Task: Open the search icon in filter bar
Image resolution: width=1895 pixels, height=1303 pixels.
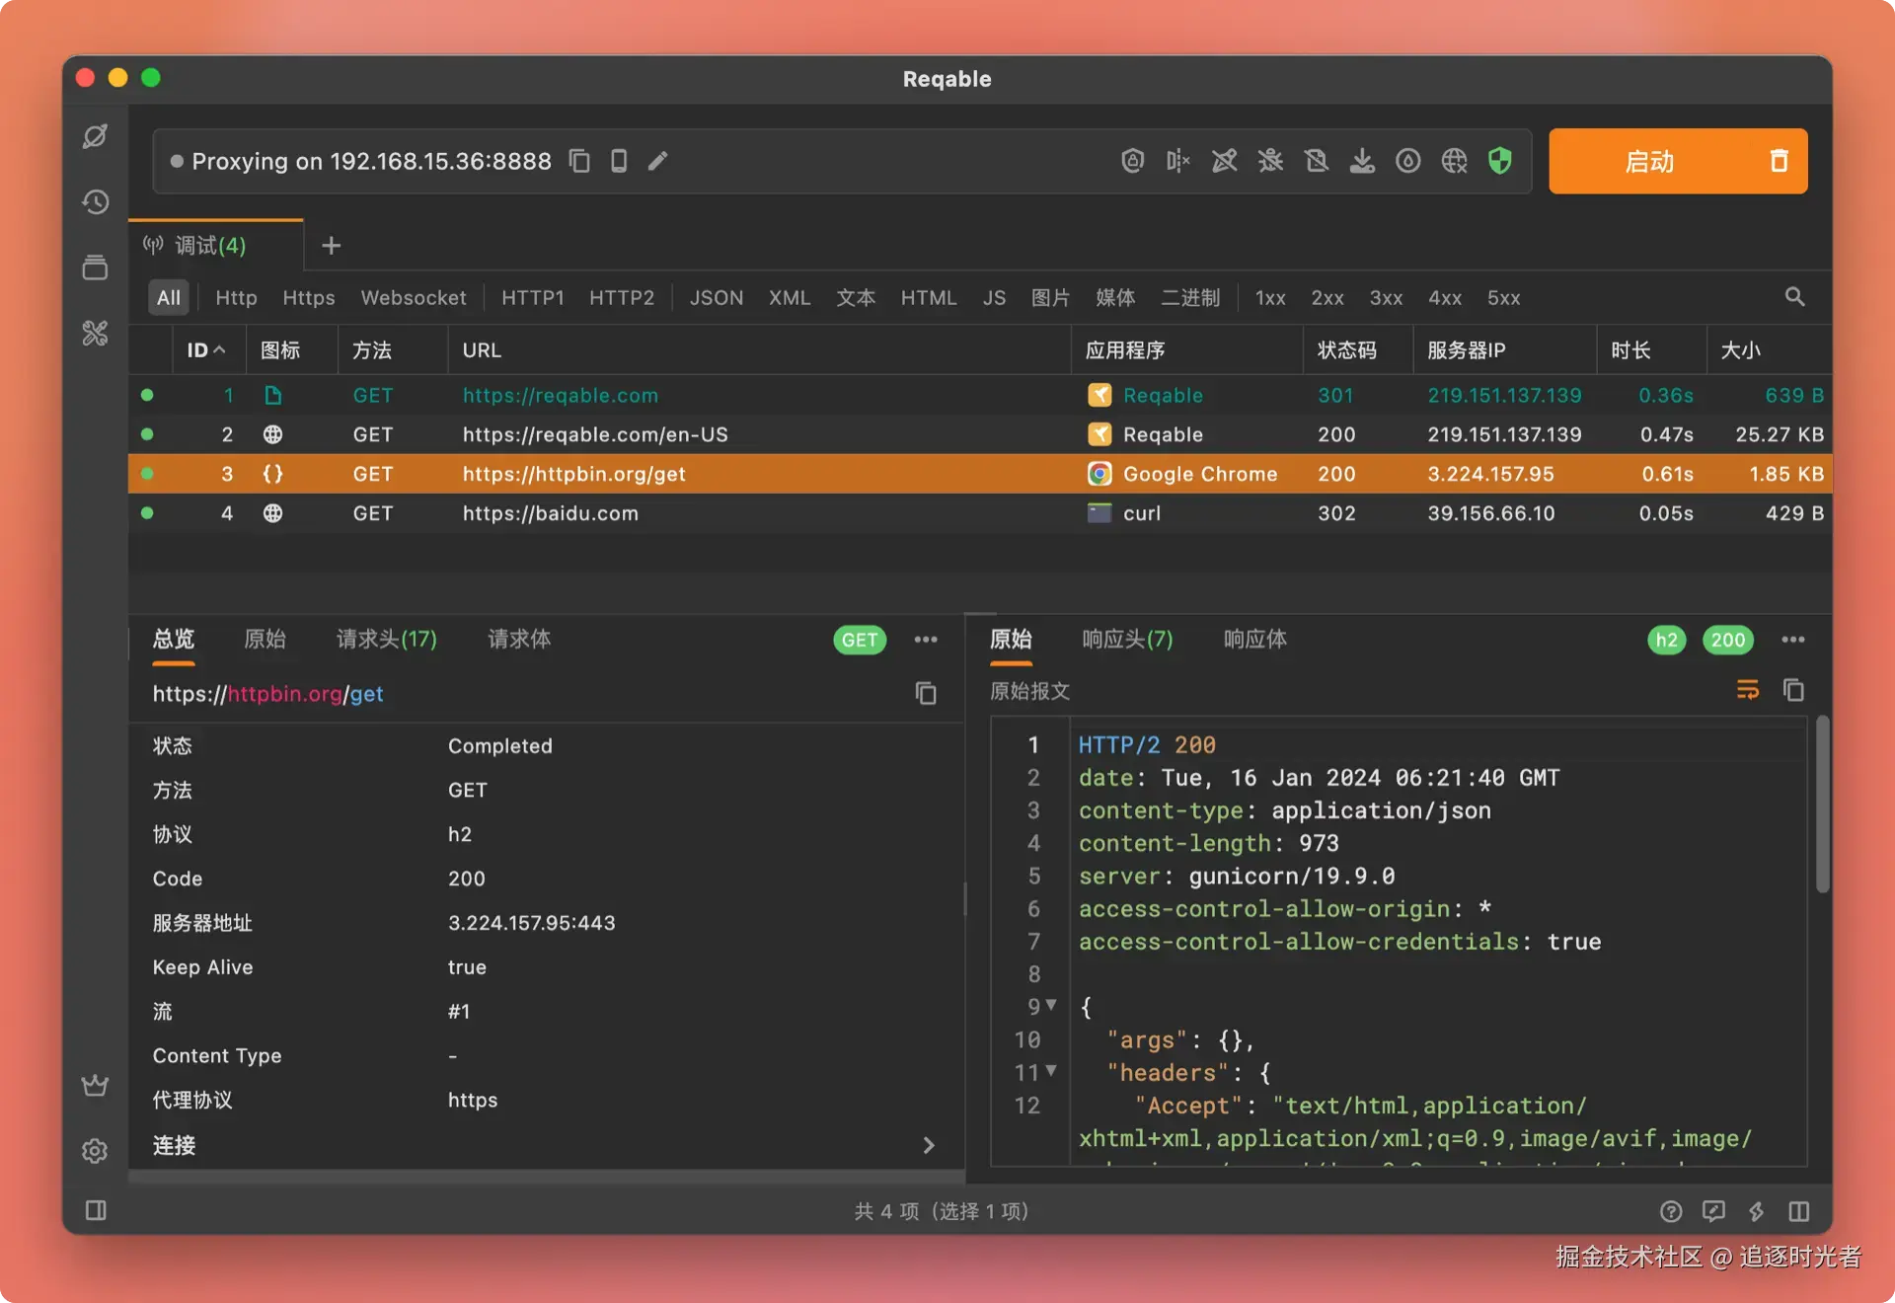Action: 1794,297
